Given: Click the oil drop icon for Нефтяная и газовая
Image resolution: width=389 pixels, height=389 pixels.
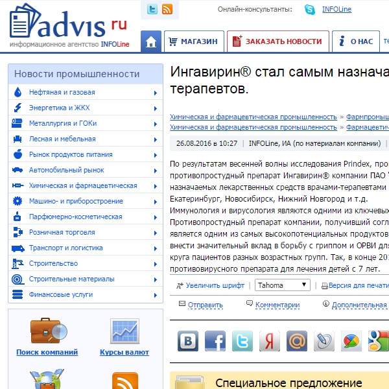Looking at the screenshot, I should (x=18, y=92).
